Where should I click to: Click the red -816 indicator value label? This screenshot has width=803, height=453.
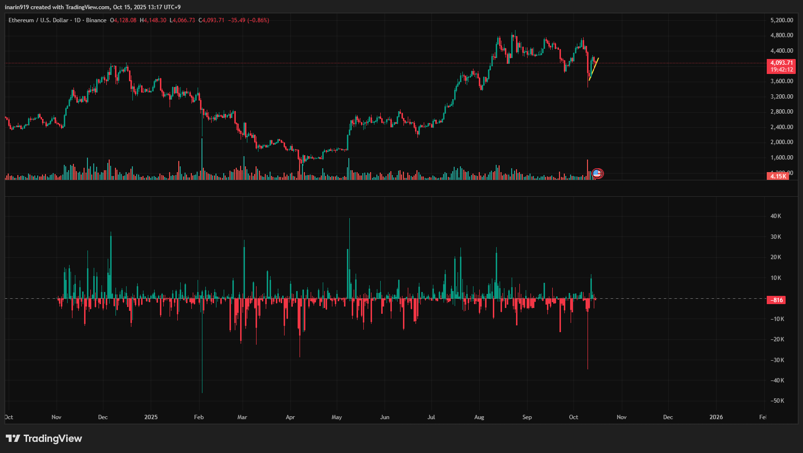tap(776, 300)
